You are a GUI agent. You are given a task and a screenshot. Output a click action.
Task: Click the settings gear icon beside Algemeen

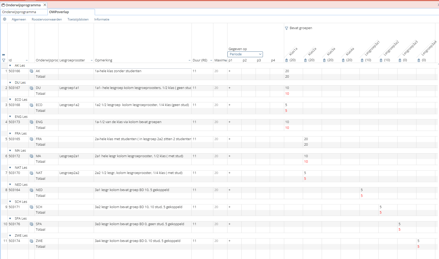point(4,19)
